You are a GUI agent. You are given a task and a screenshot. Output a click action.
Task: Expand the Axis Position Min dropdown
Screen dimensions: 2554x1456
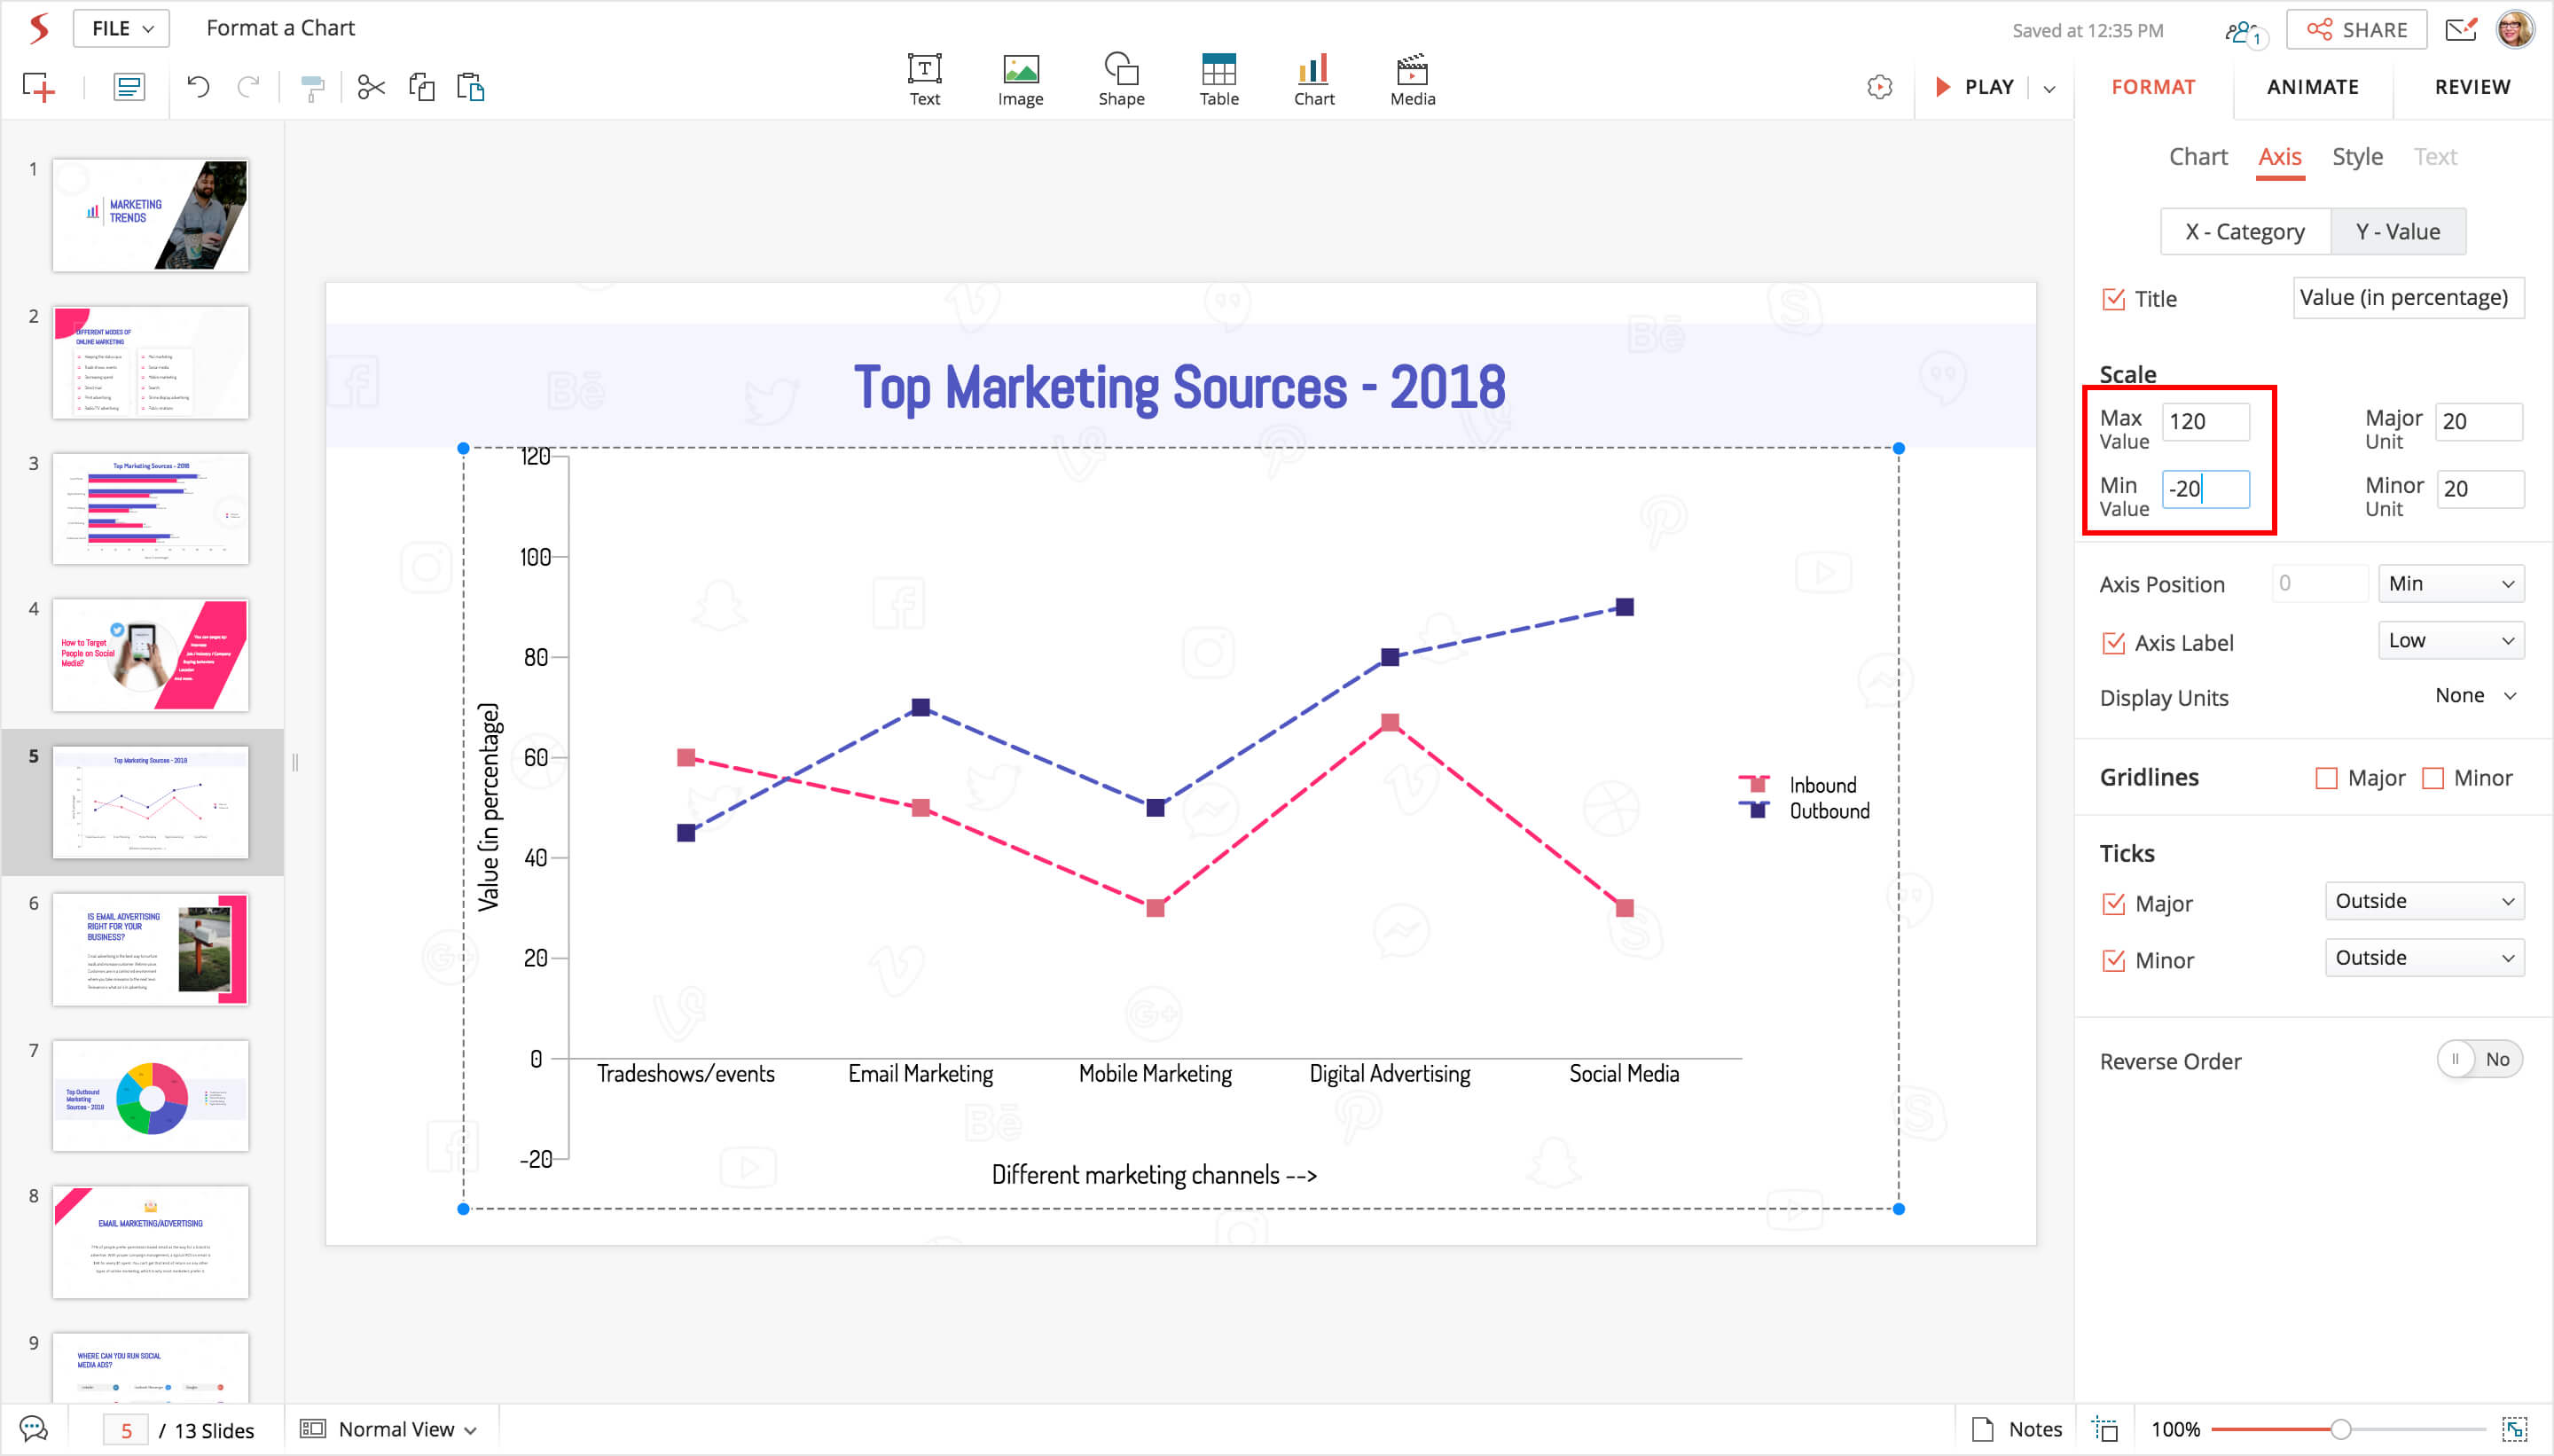[x=2450, y=584]
